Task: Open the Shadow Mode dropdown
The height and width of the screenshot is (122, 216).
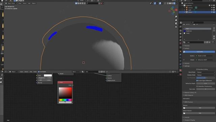Action: pos(206,75)
